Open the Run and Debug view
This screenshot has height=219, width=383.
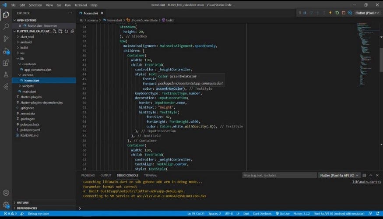click(x=6, y=51)
